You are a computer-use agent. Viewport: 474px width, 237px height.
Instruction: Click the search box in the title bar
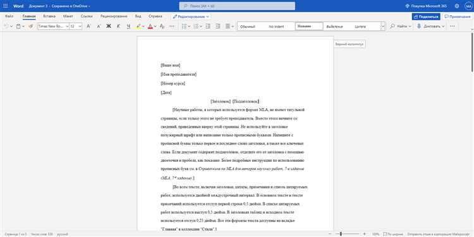(237, 6)
